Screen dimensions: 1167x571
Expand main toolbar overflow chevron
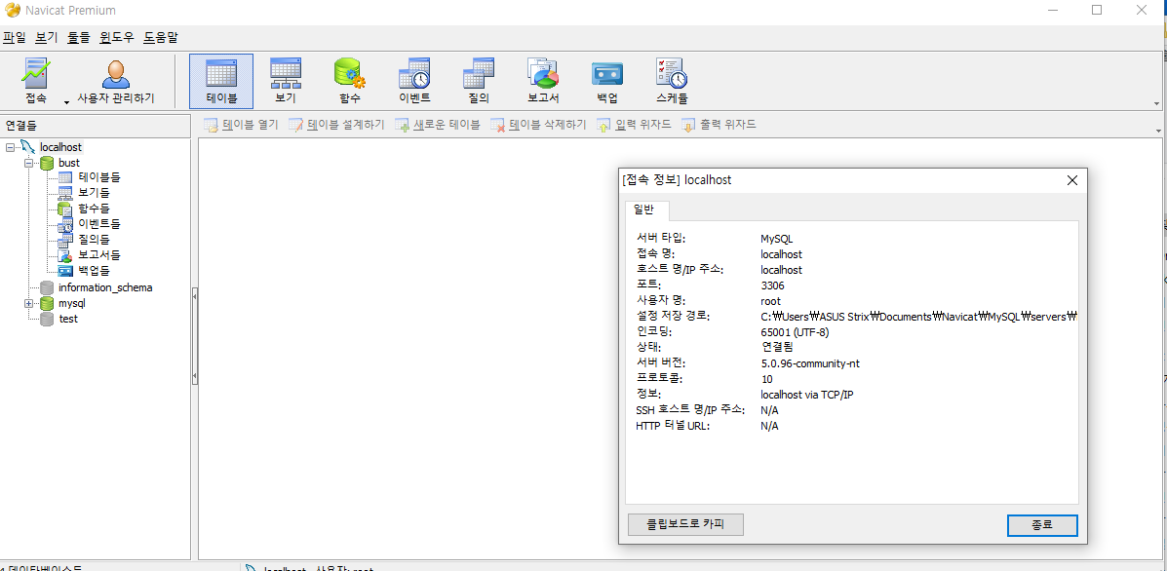[x=1156, y=103]
